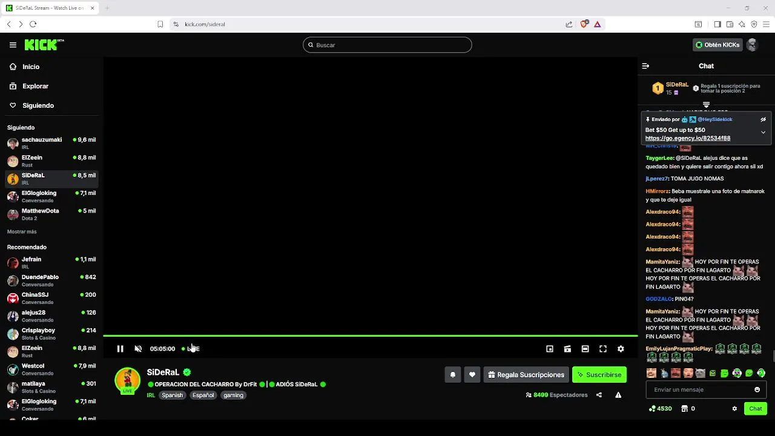Go back in browser history
Image resolution: width=775 pixels, height=436 pixels.
pos(8,24)
